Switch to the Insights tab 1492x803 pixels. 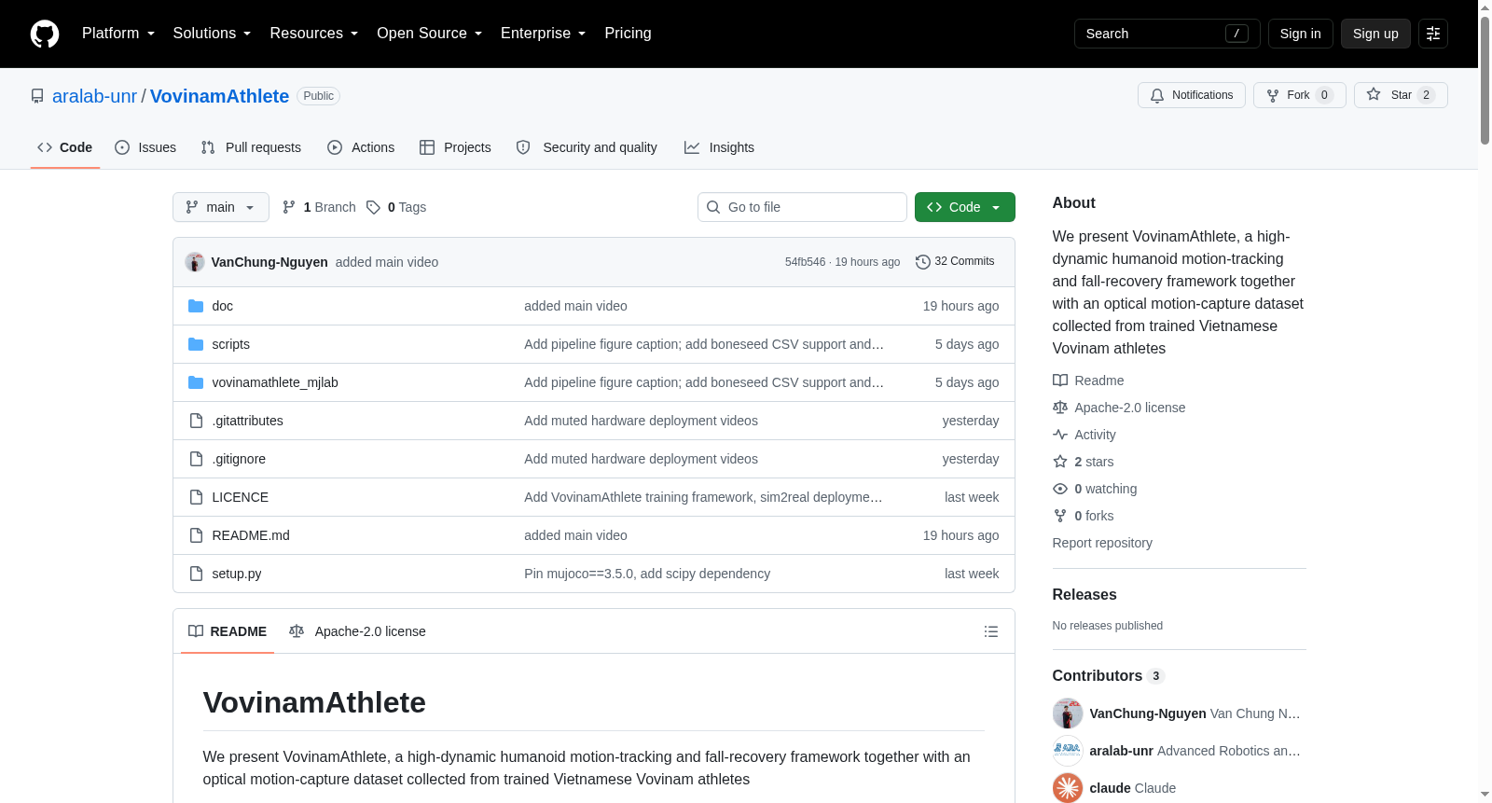pyautogui.click(x=719, y=147)
